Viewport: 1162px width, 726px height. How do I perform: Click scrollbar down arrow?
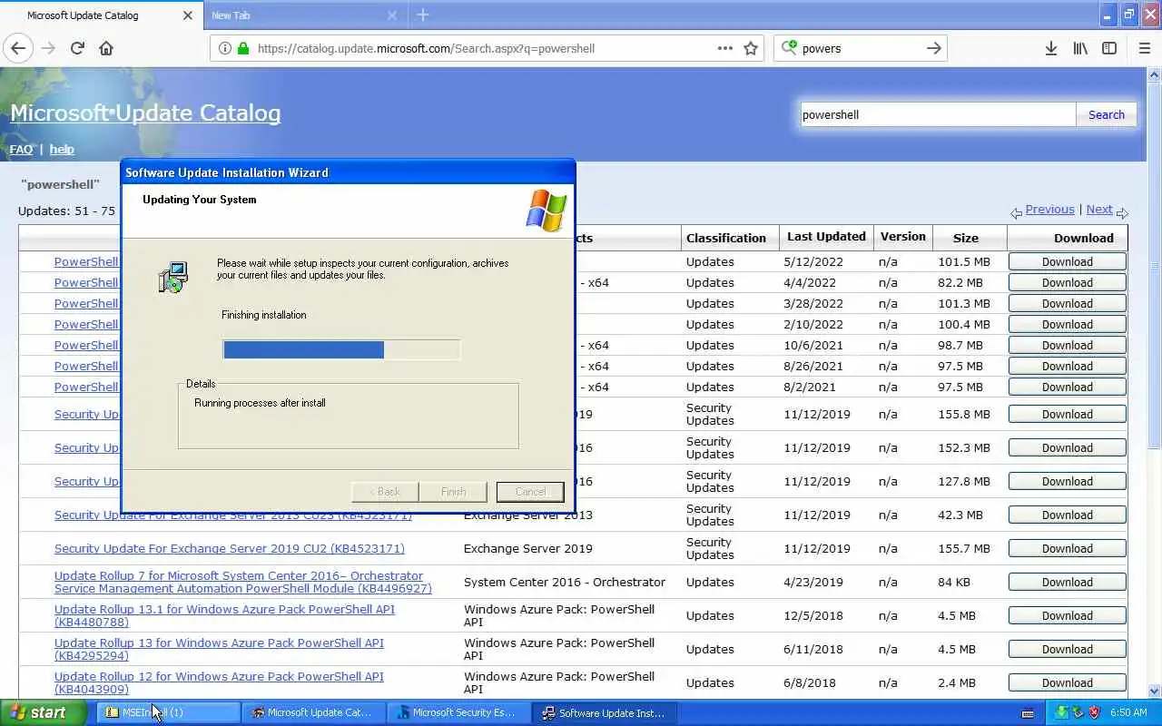tap(1155, 691)
